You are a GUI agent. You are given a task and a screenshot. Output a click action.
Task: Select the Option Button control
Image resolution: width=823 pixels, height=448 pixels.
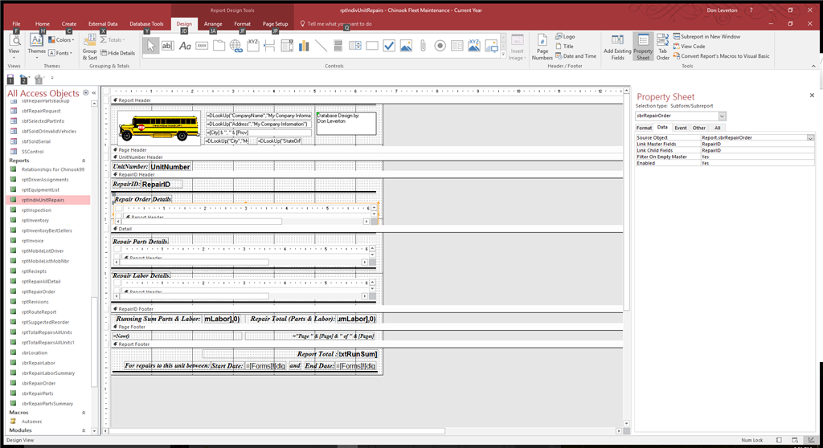[440, 46]
